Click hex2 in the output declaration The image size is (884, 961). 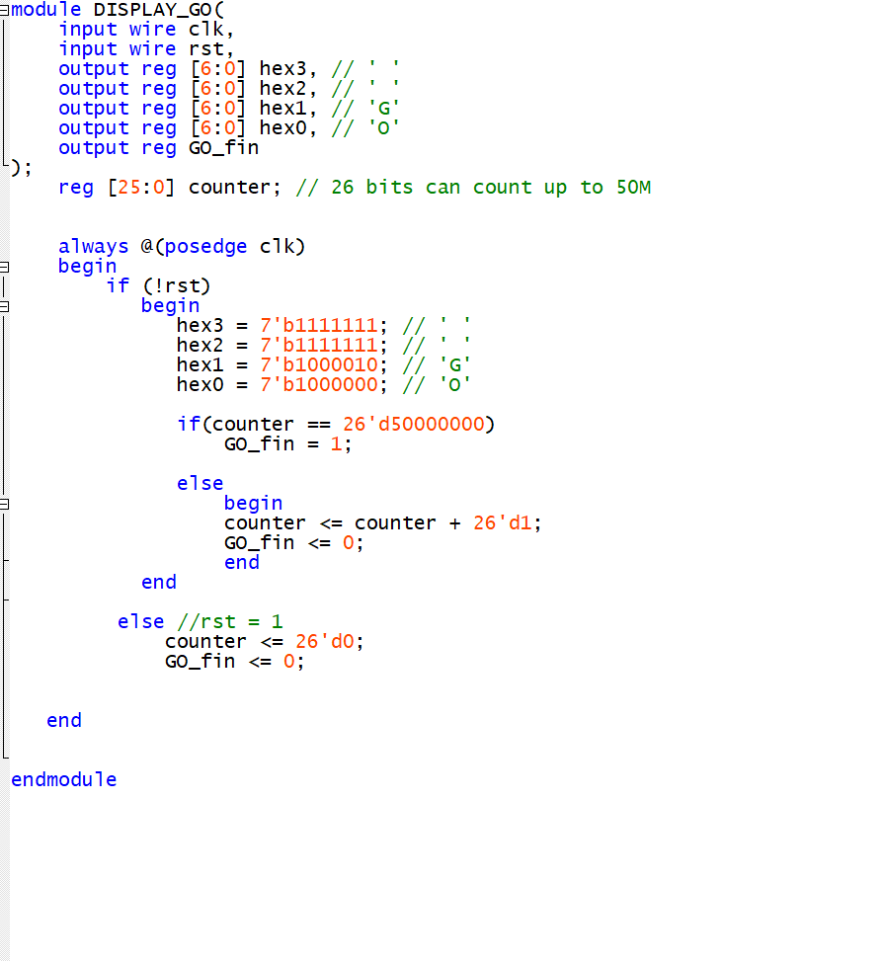[x=282, y=88]
